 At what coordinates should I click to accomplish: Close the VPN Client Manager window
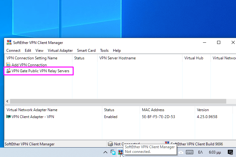[233, 42]
